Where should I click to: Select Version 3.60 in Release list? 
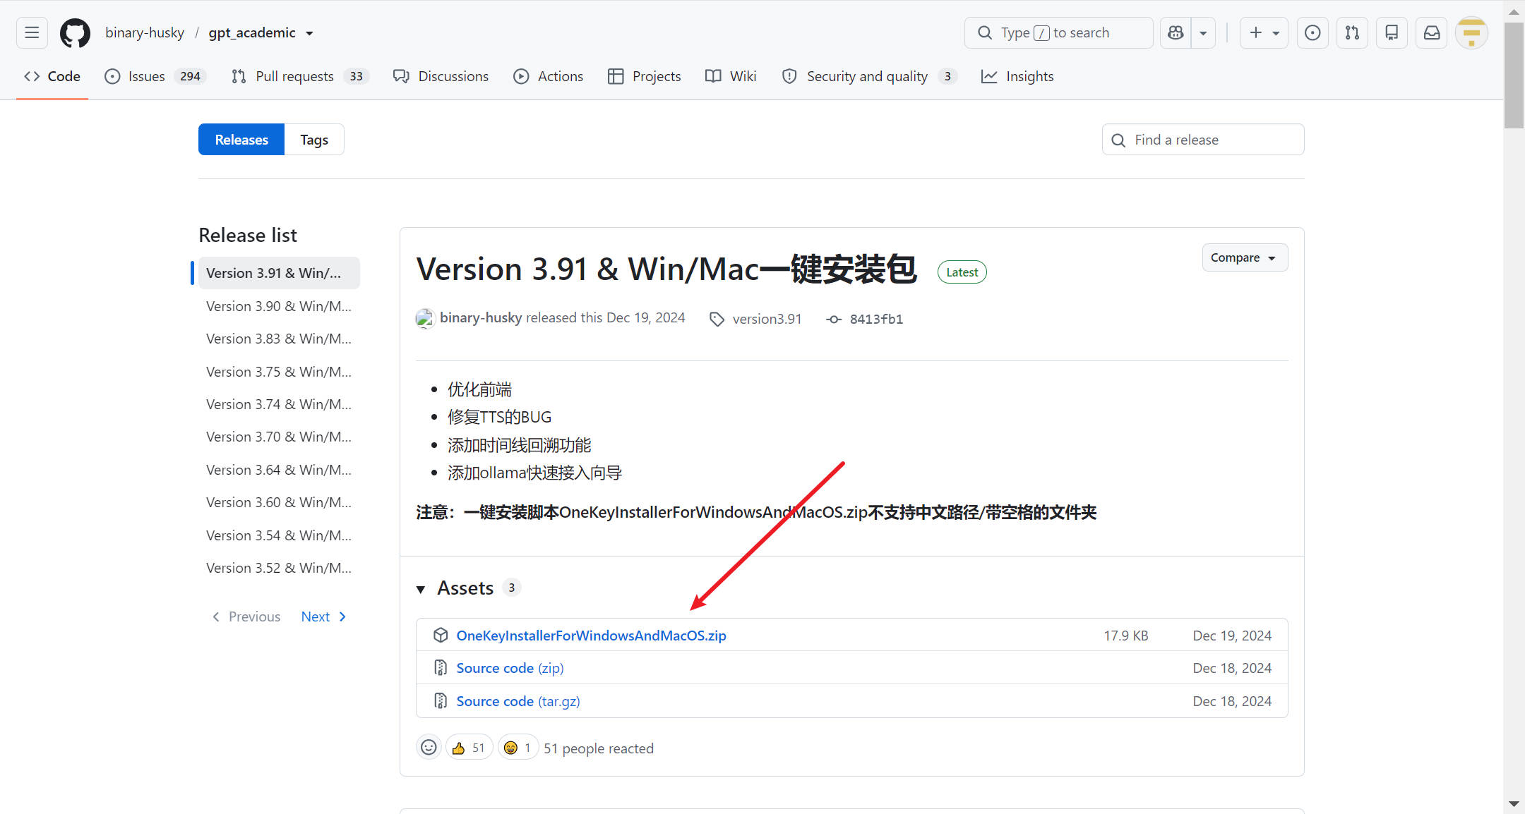coord(279,502)
